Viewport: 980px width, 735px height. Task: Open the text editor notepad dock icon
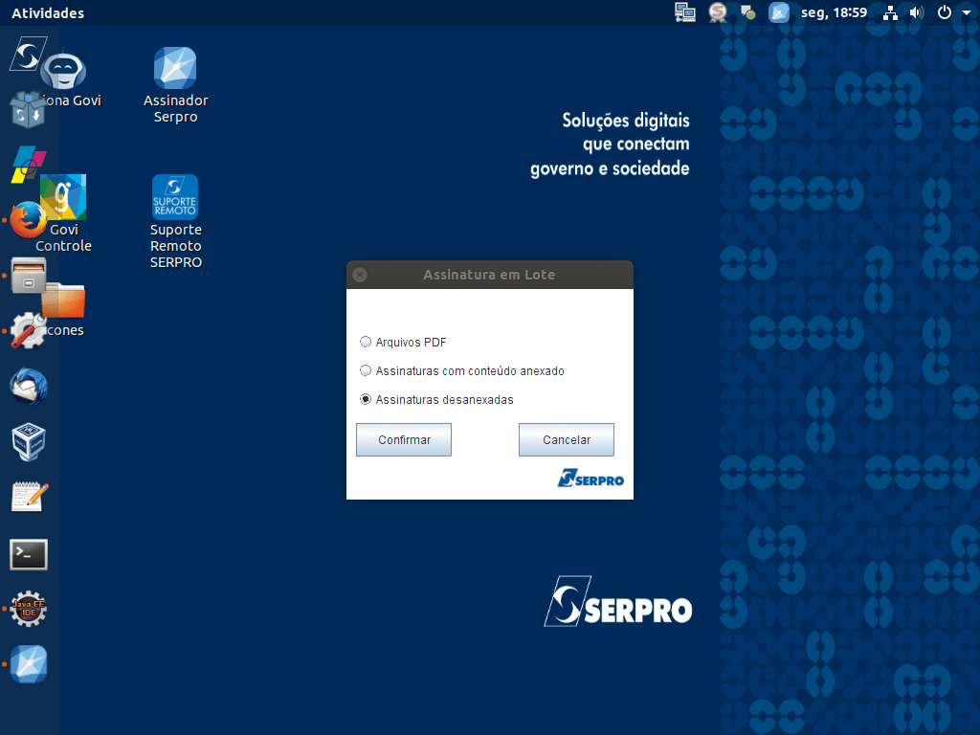(x=28, y=498)
